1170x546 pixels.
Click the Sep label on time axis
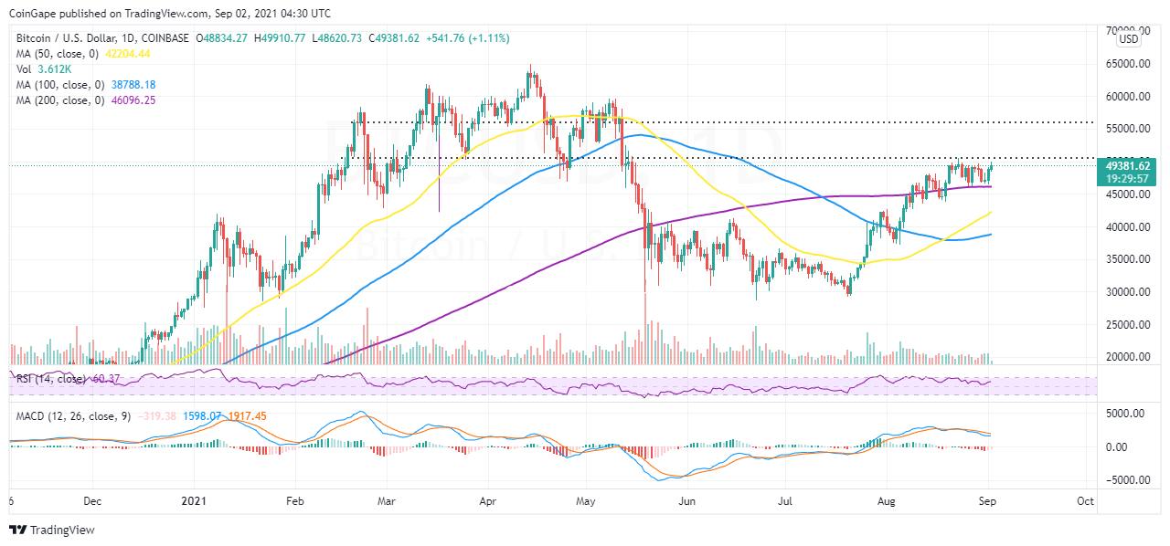tap(988, 501)
